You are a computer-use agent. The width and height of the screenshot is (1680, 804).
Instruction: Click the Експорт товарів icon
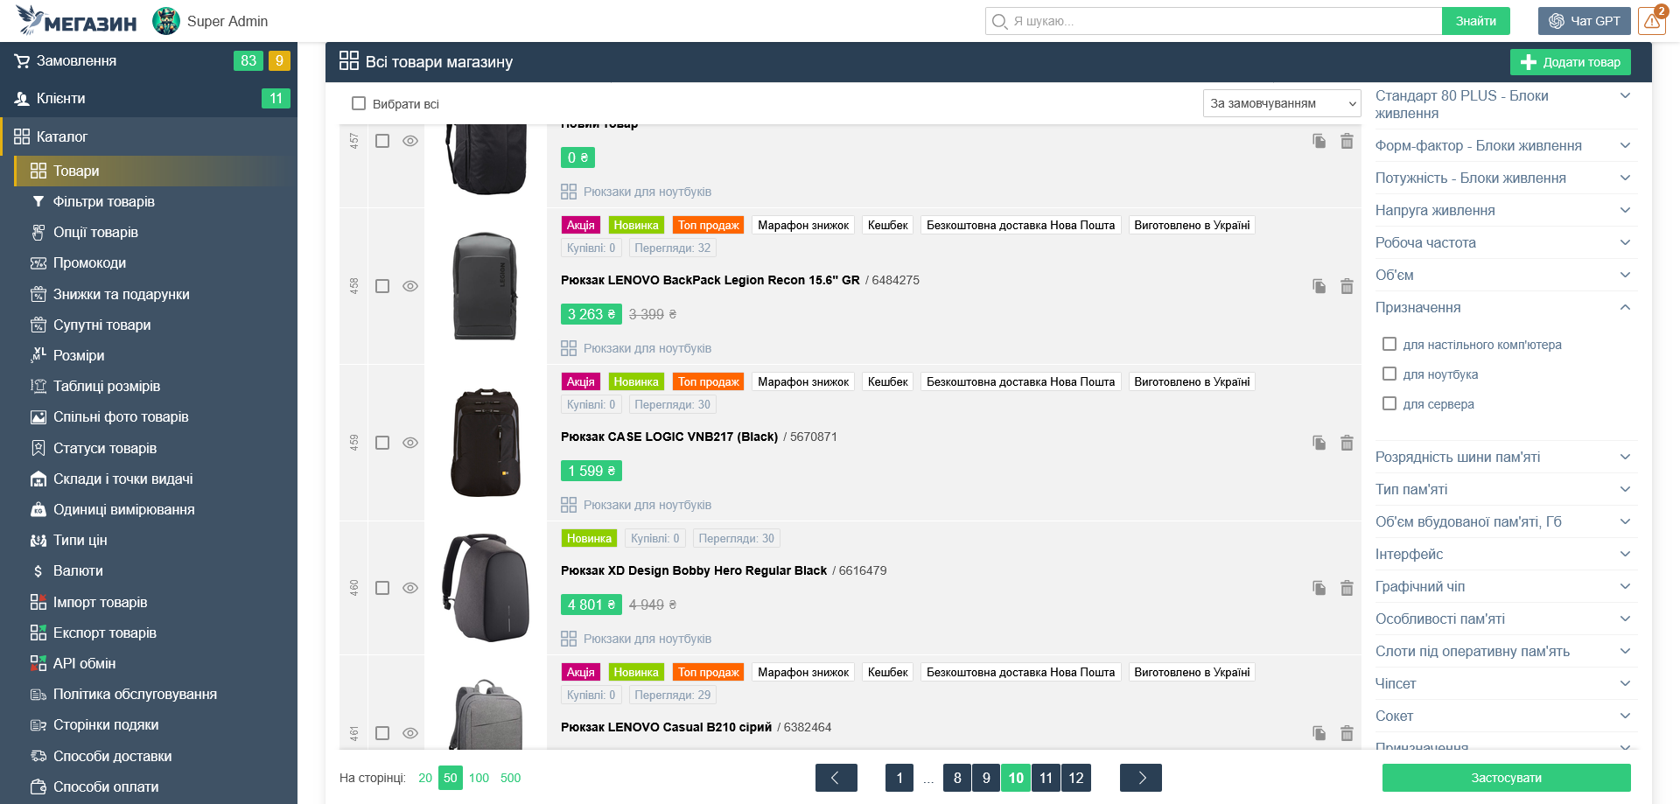point(38,633)
